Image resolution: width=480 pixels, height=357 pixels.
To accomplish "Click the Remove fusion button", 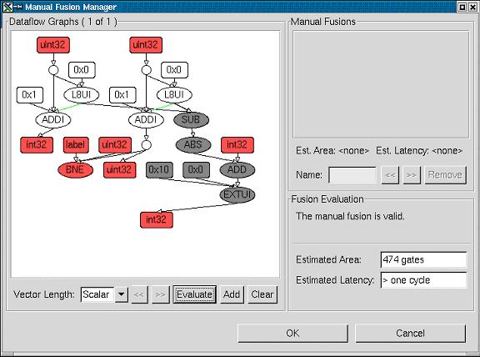I will (445, 175).
